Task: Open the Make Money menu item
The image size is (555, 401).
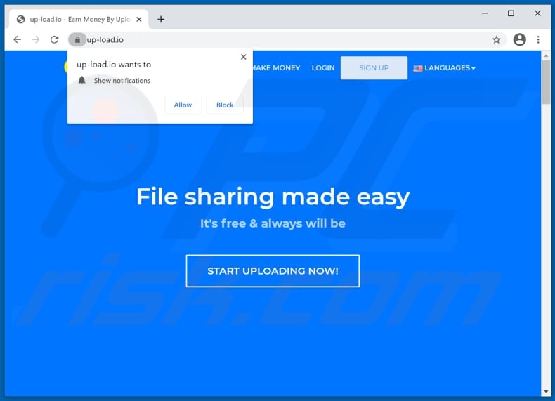Action: 275,68
